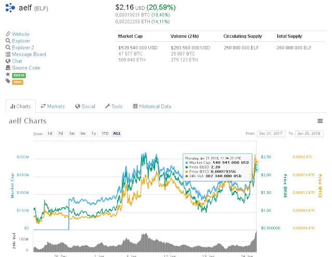Toggle the Price (USD) axis legend

[285, 185]
